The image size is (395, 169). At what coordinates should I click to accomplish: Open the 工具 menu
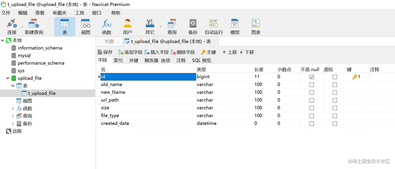(x=79, y=13)
